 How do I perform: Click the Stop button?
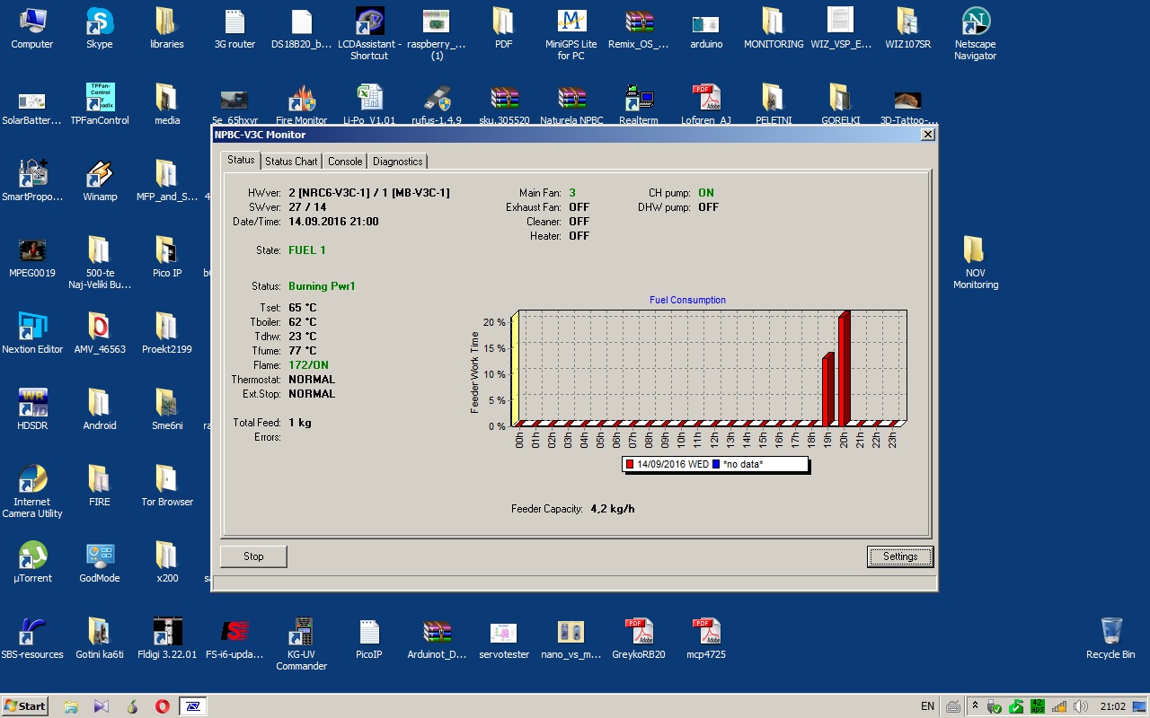point(253,556)
